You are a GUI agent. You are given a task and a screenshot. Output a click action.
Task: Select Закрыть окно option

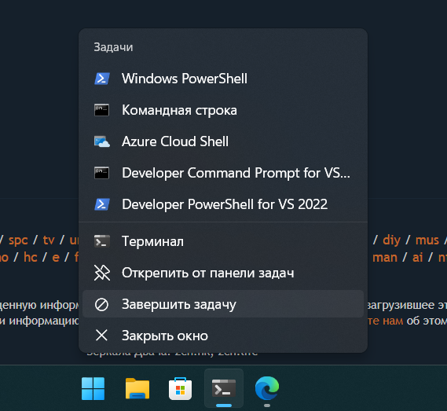223,336
